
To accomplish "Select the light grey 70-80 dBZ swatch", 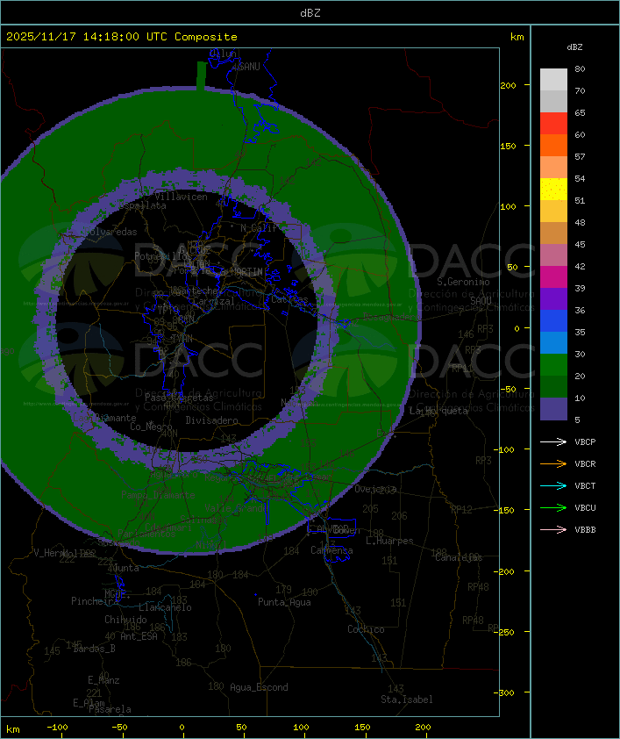I will (x=553, y=80).
